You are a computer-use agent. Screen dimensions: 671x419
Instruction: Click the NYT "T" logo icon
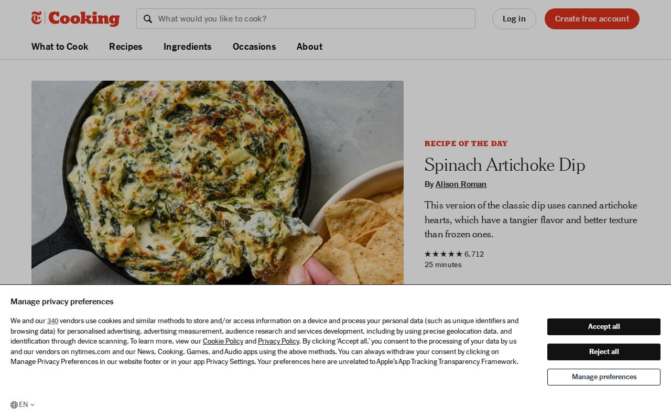point(36,18)
